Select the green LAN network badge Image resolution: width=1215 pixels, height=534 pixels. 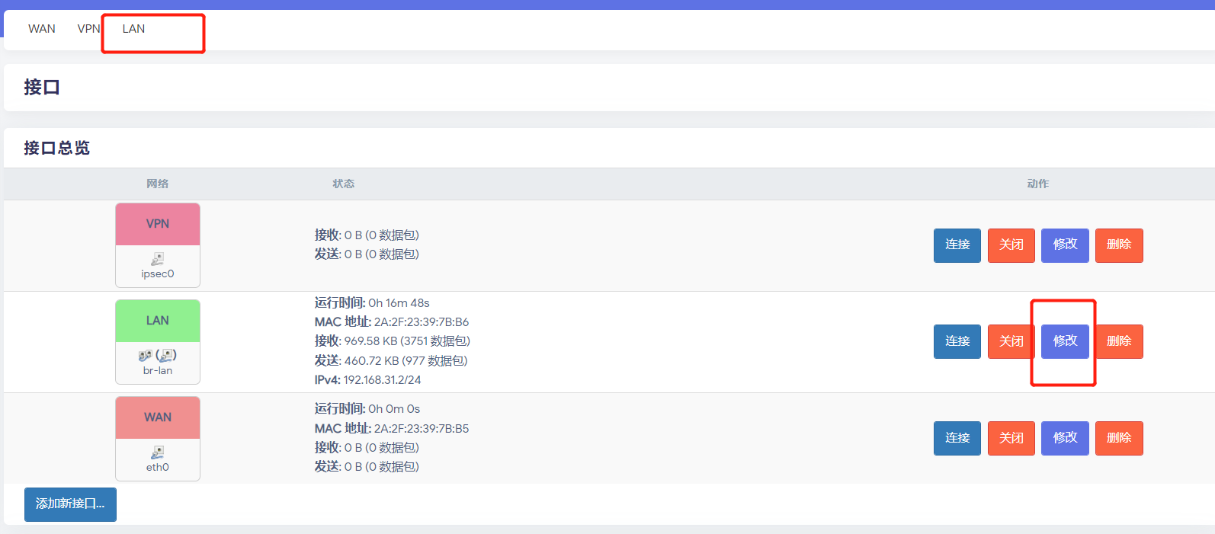tap(158, 321)
